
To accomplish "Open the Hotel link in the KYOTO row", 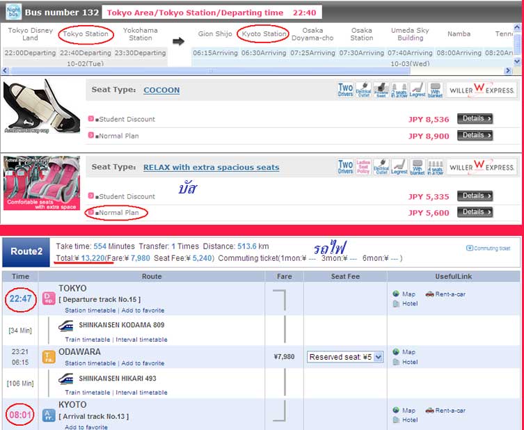I will (410, 420).
